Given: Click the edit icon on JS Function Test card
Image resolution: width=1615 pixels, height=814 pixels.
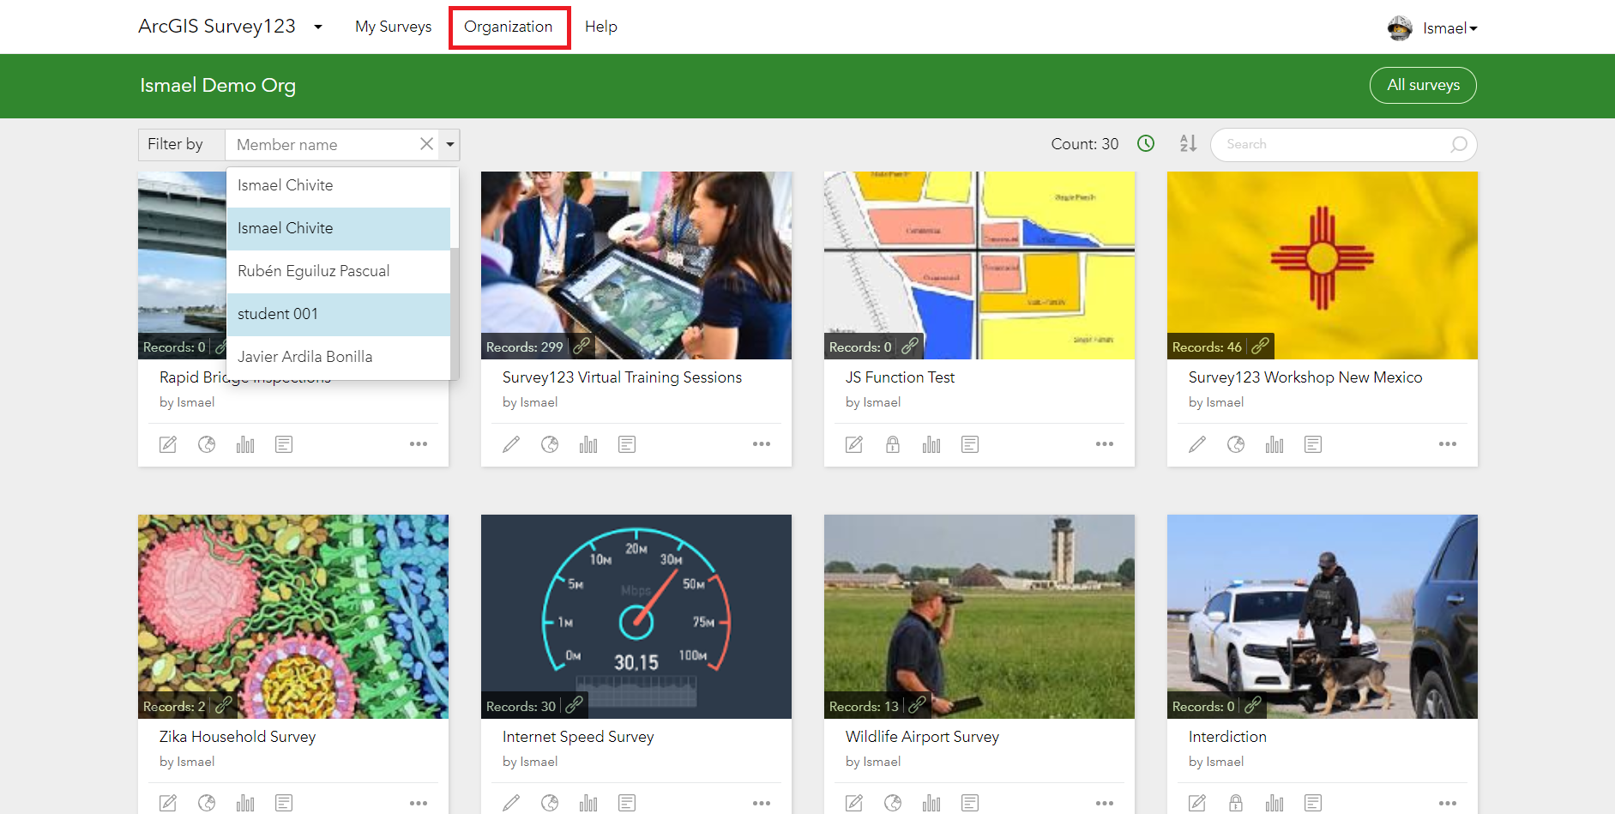Looking at the screenshot, I should pos(854,444).
